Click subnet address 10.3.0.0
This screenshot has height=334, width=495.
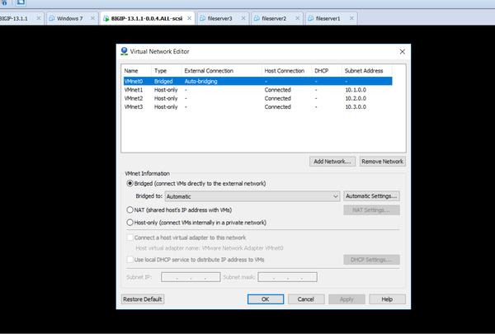(x=356, y=106)
